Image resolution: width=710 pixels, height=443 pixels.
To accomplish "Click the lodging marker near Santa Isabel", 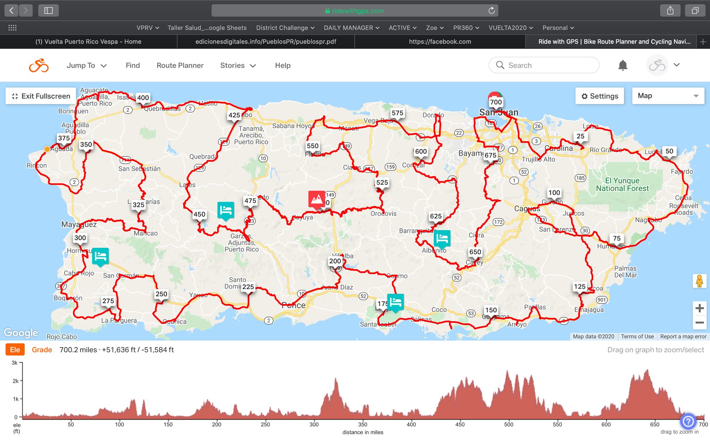I will pyautogui.click(x=395, y=303).
